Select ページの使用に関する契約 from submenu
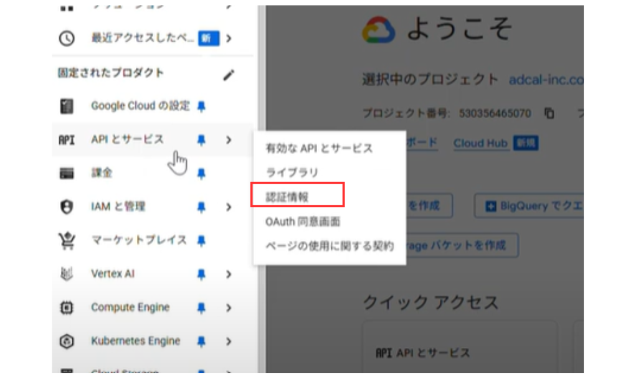The height and width of the screenshot is (389, 623). pyautogui.click(x=330, y=246)
